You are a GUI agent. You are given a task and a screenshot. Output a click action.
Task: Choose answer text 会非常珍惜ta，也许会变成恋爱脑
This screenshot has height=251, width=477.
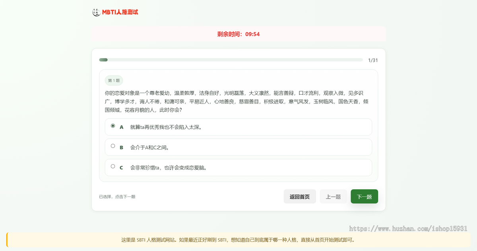coord(169,168)
